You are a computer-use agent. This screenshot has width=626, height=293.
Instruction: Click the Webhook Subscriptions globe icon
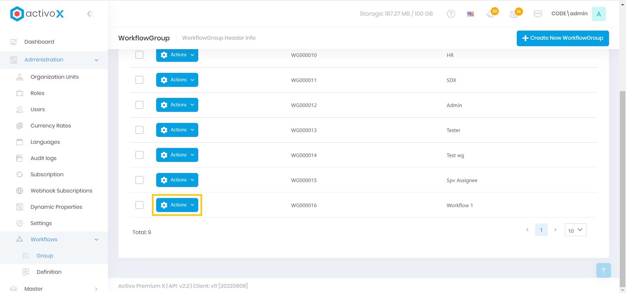point(20,191)
